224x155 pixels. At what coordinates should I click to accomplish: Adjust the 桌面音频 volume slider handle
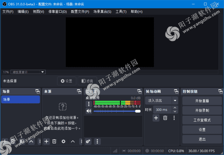point(138,111)
